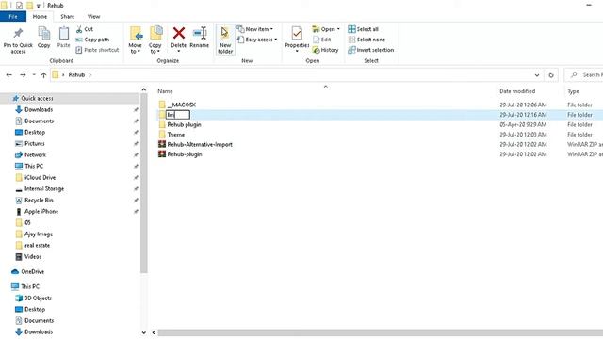This screenshot has width=603, height=339.
Task: Click the Paste ribbon button
Action: (x=63, y=38)
